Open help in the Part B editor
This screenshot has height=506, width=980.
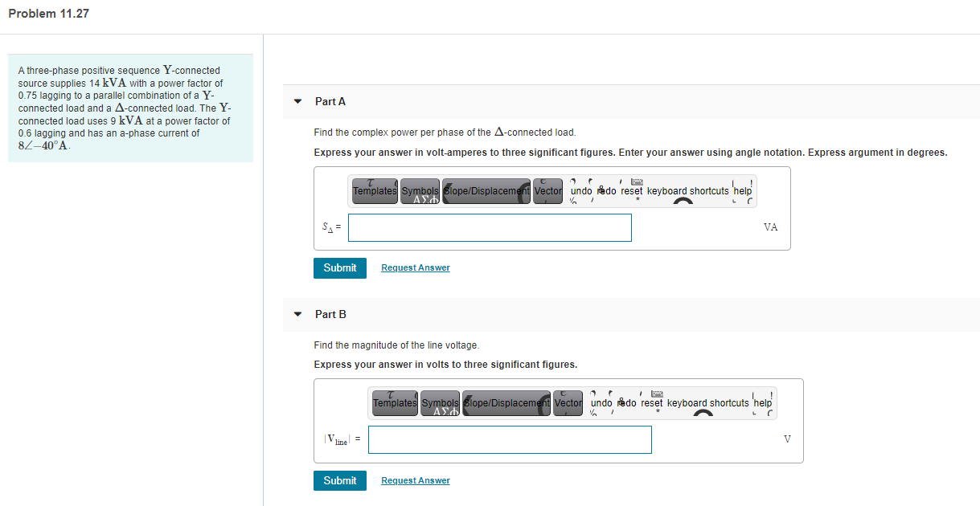pos(762,403)
